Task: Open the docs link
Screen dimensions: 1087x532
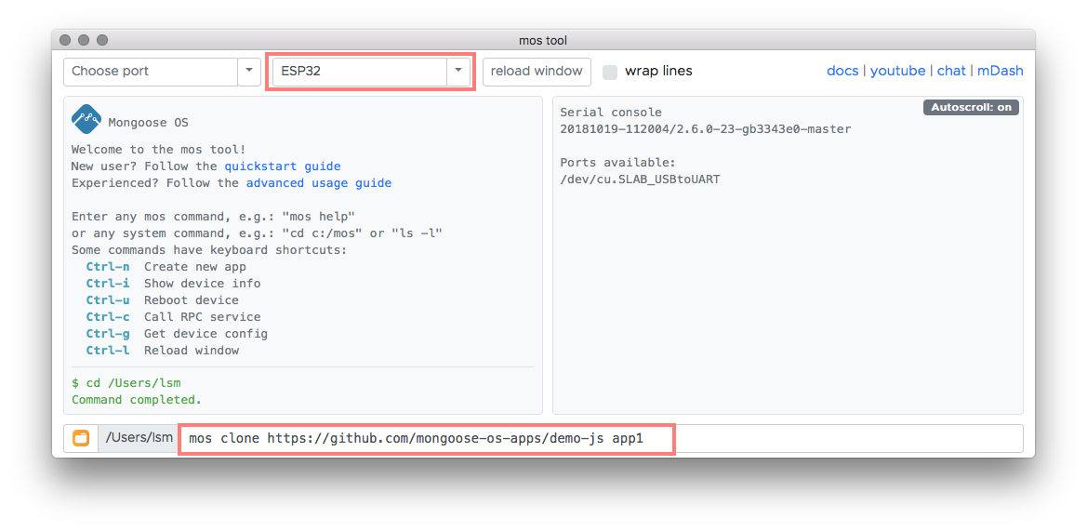Action: click(842, 71)
